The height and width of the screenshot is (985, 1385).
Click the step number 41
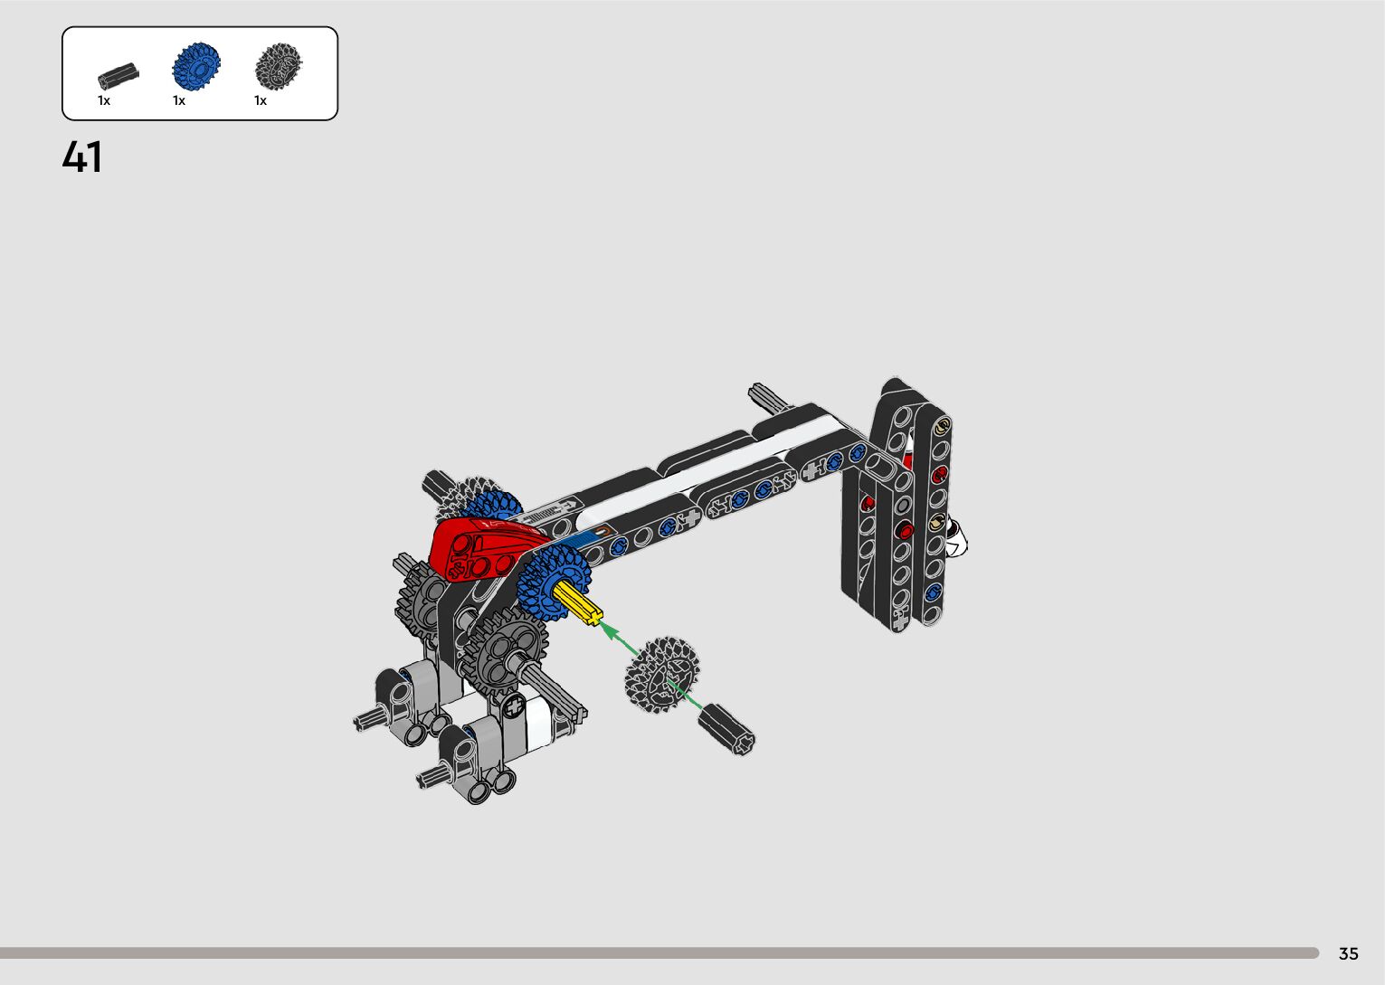pyautogui.click(x=82, y=157)
